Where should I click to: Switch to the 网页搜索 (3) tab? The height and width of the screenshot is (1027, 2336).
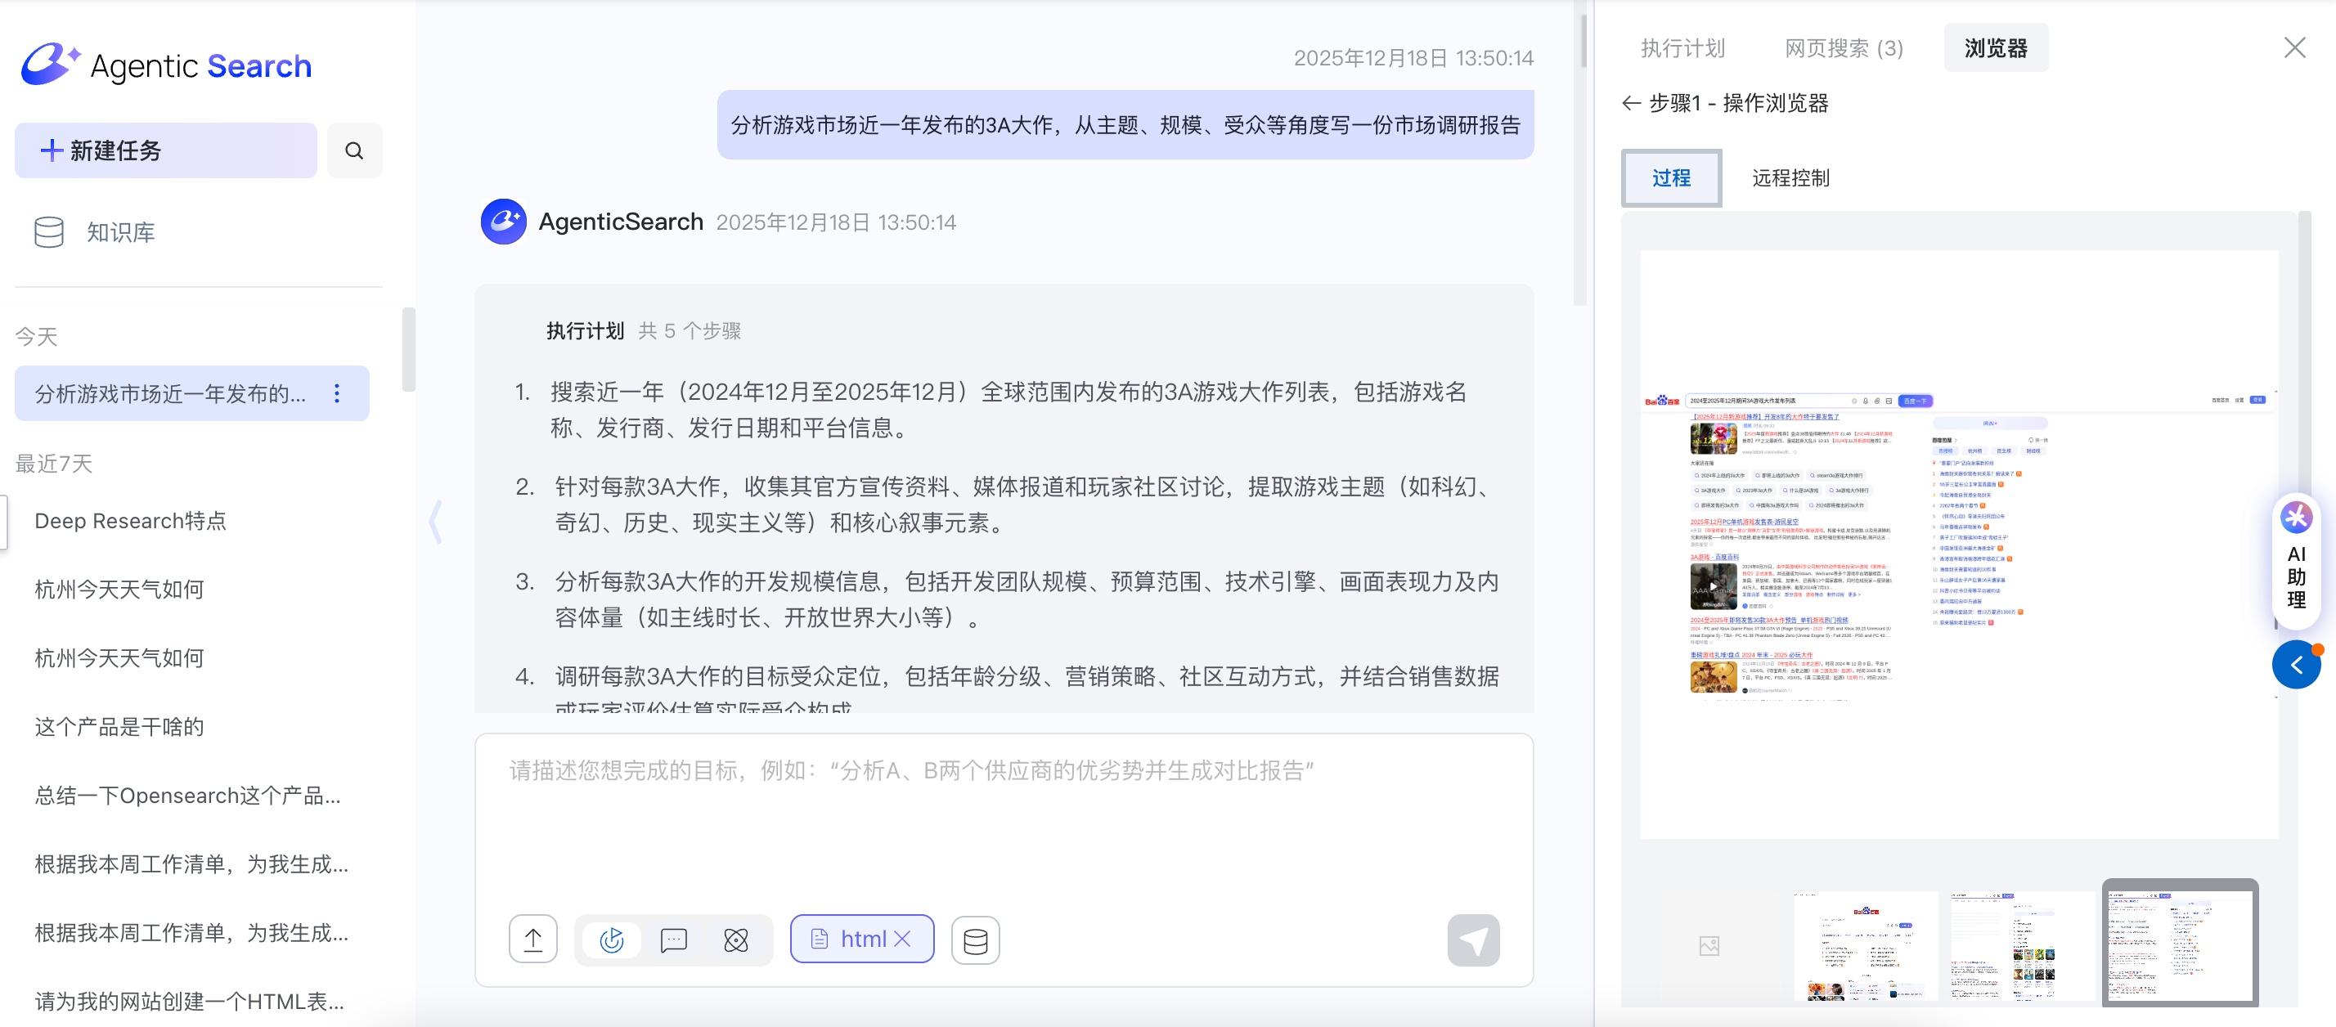click(1843, 48)
